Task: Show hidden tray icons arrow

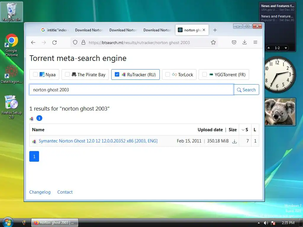Action: 259,223
